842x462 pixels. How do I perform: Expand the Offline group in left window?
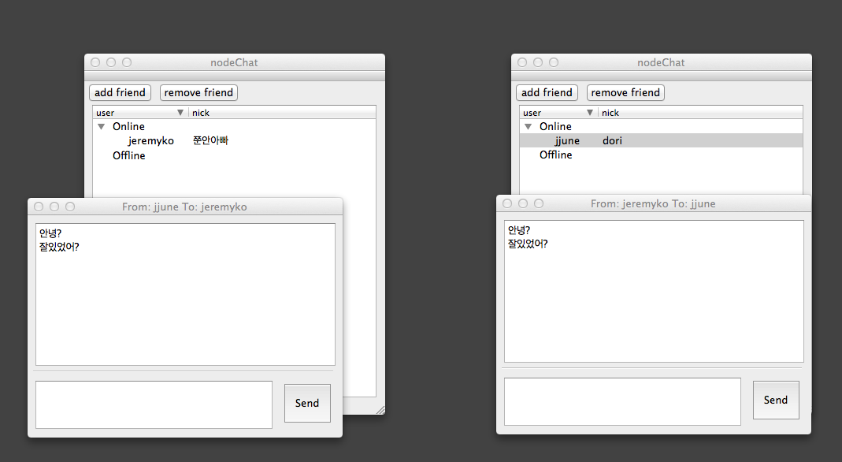point(128,155)
